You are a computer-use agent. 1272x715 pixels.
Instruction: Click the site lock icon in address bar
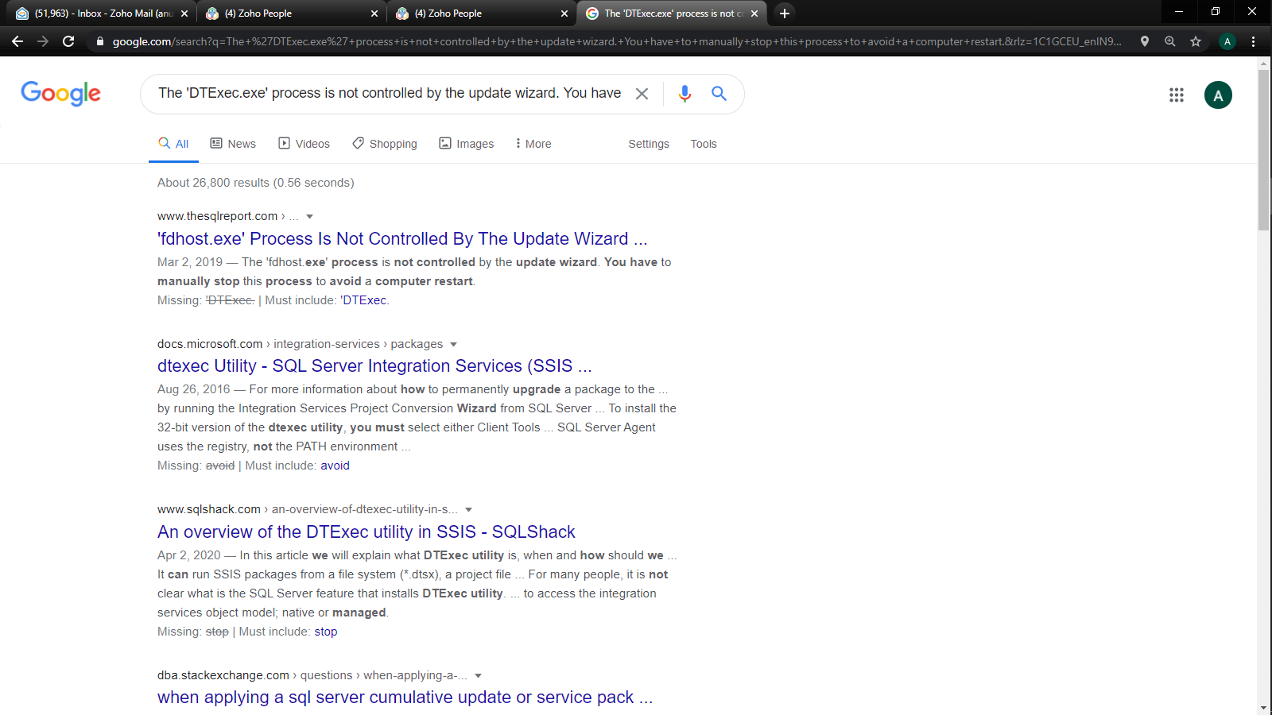[99, 41]
